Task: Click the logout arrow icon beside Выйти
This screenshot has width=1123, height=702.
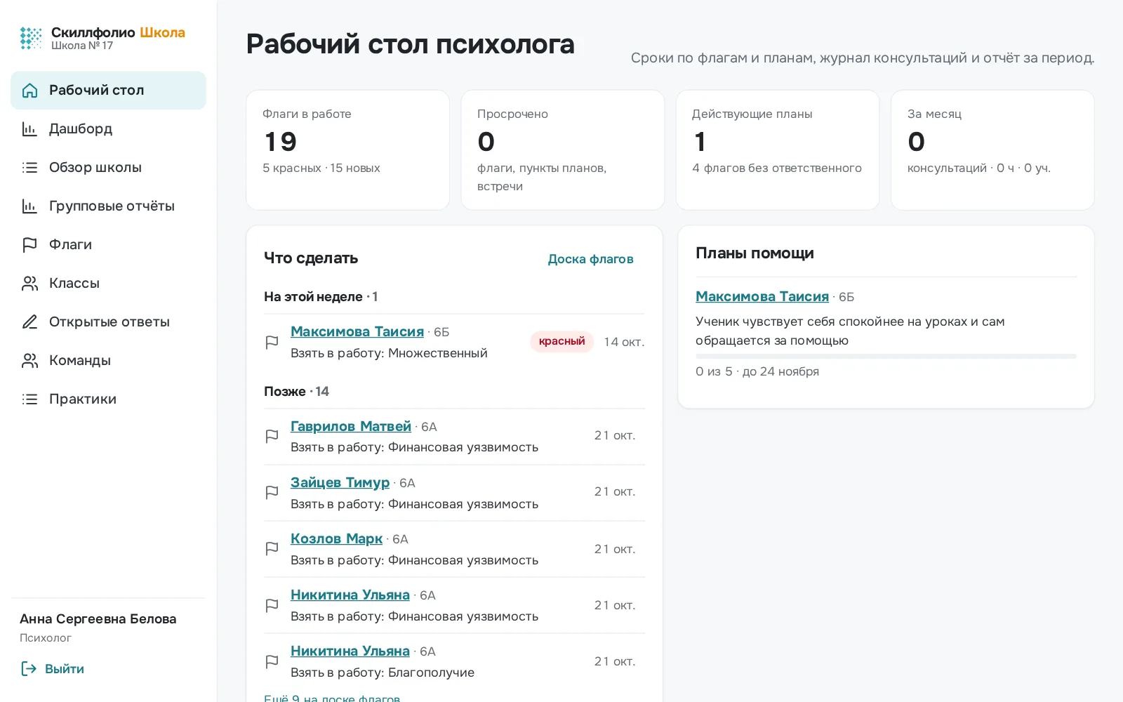Action: point(29,669)
